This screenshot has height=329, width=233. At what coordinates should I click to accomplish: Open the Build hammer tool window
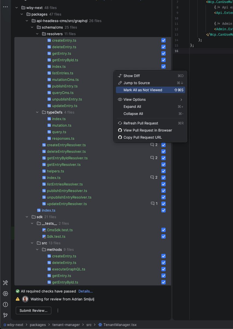point(5,283)
